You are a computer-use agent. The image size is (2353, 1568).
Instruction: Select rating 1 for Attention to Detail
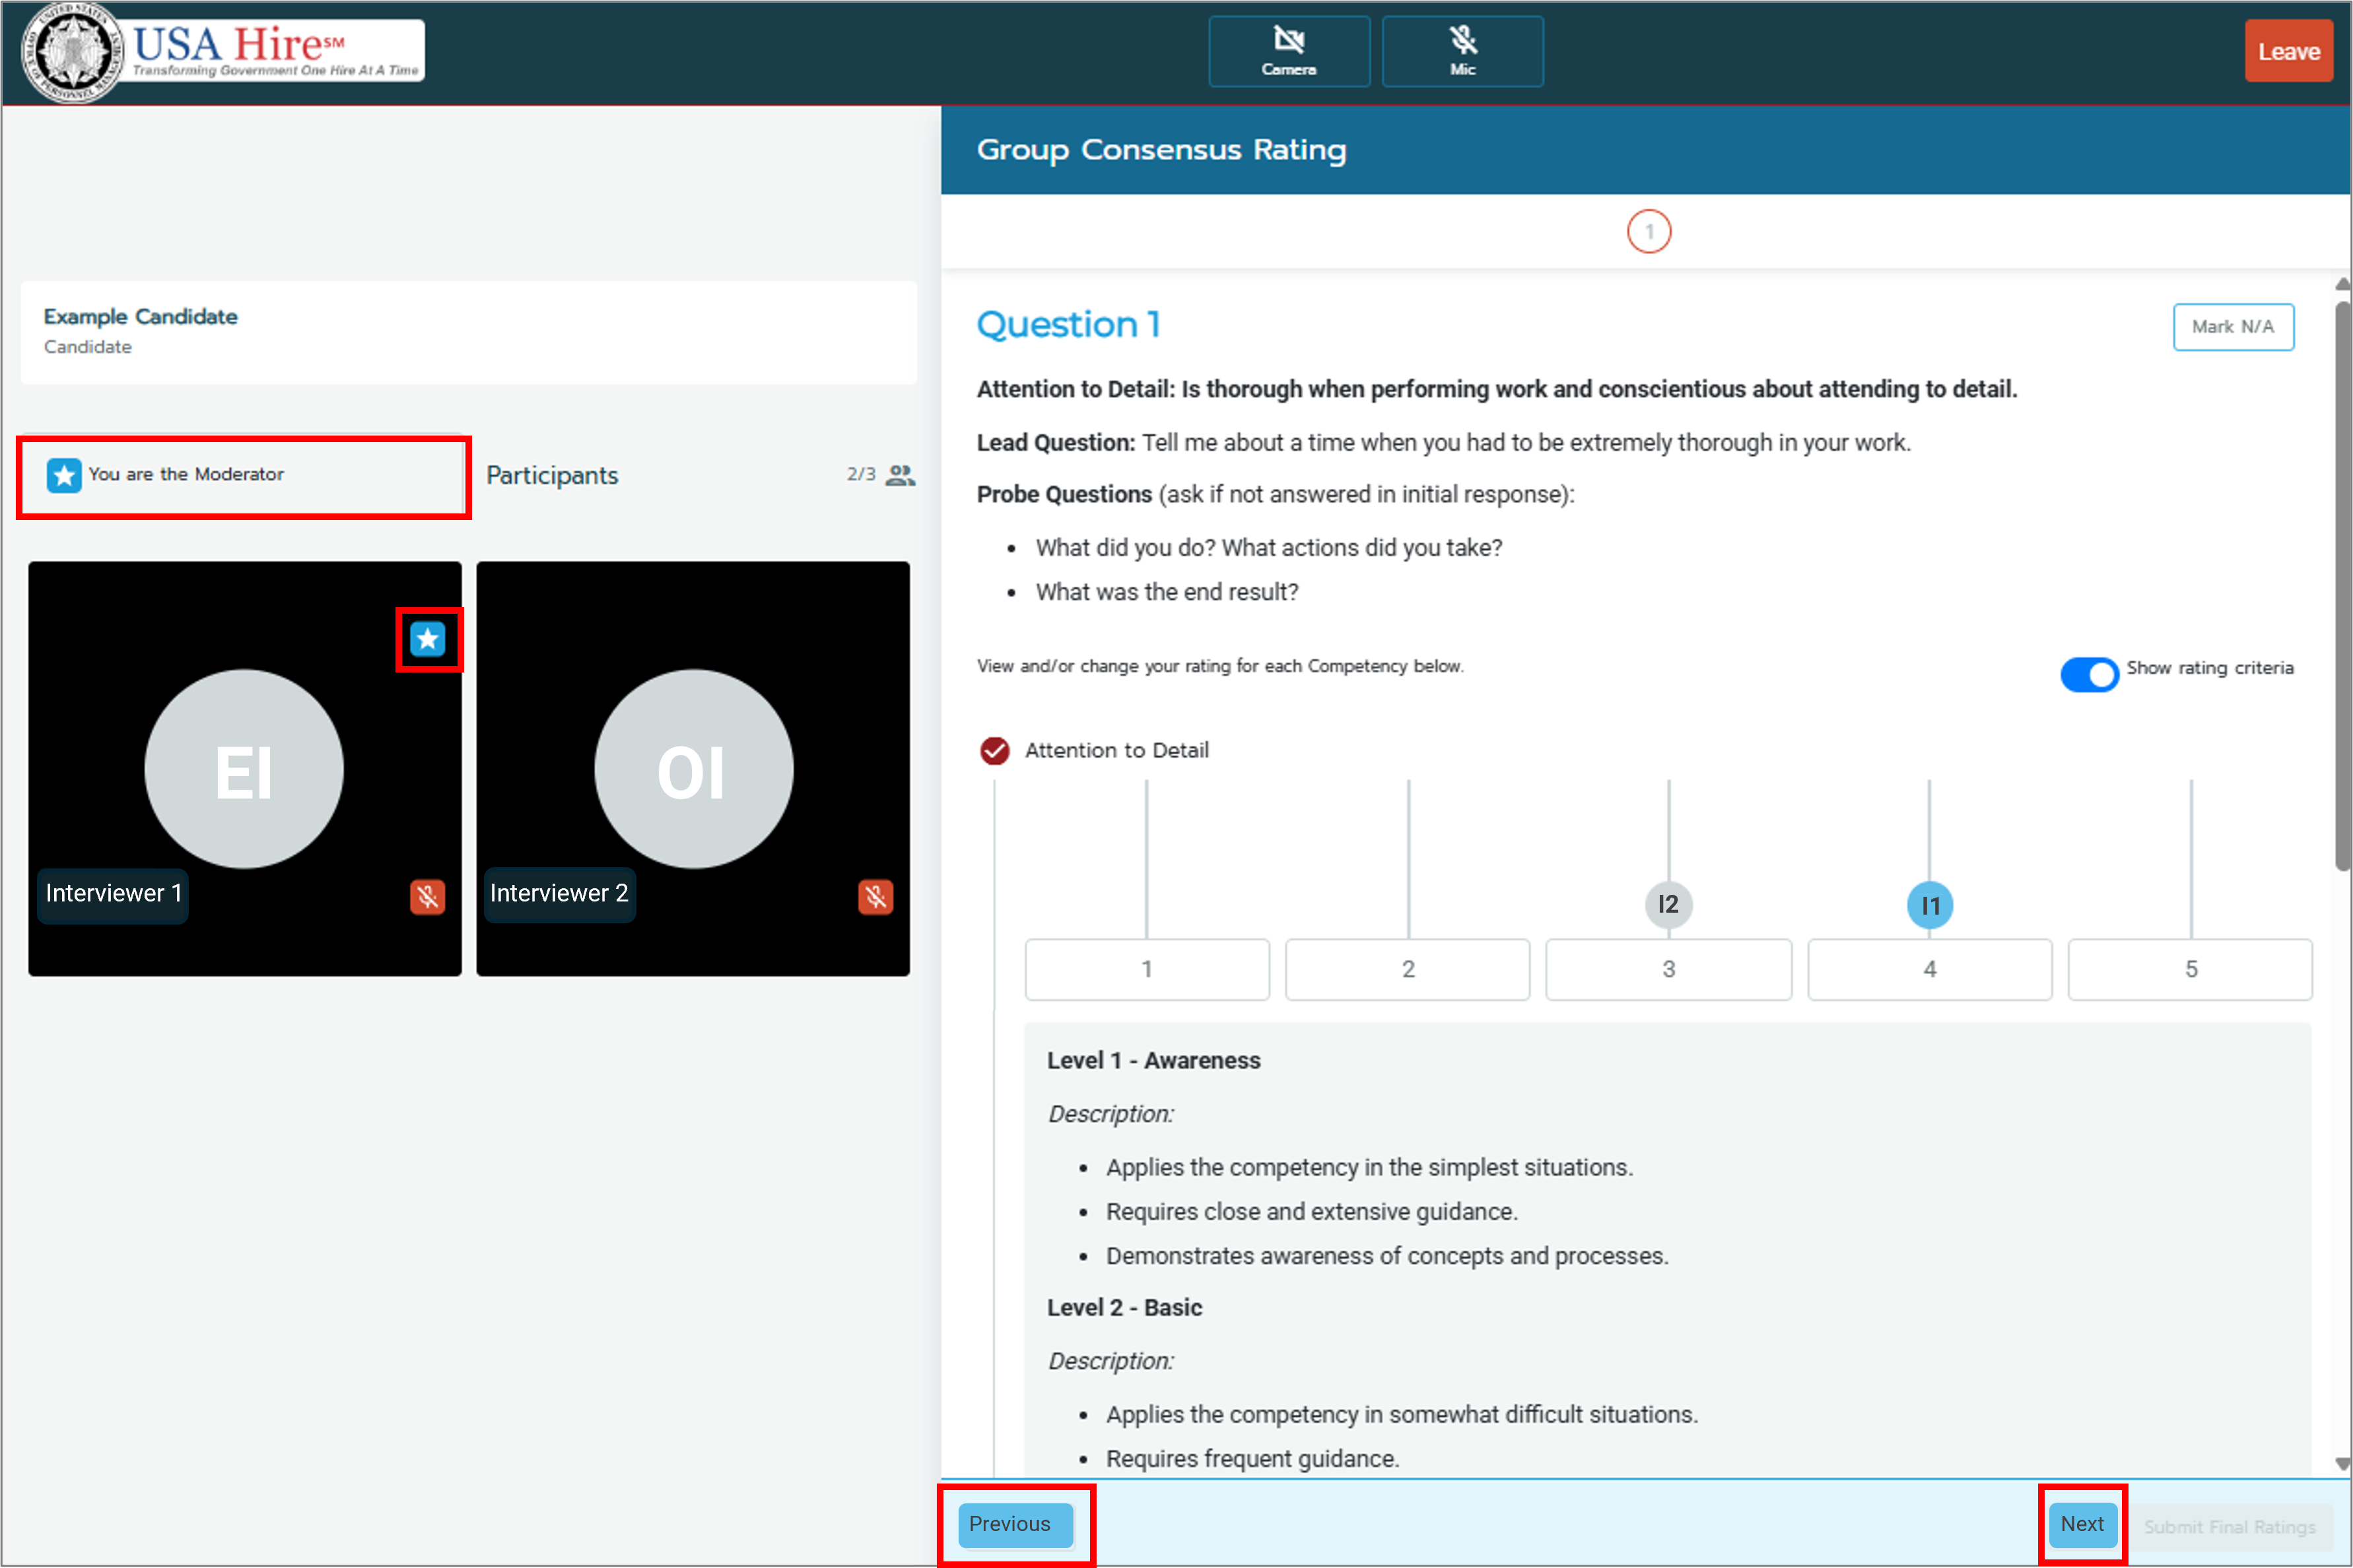point(1147,969)
